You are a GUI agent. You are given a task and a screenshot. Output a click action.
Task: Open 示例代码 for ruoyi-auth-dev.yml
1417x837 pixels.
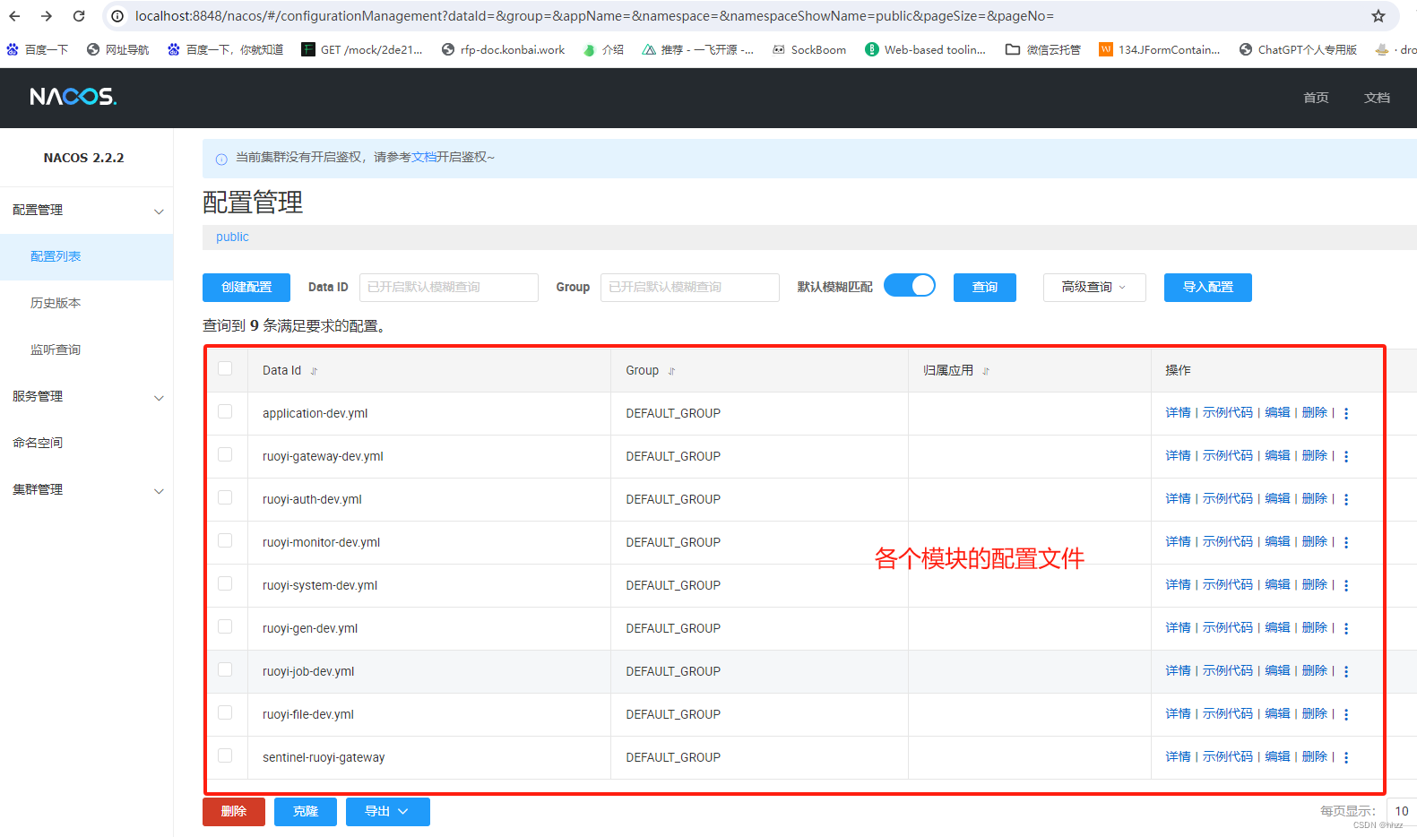click(x=1228, y=498)
